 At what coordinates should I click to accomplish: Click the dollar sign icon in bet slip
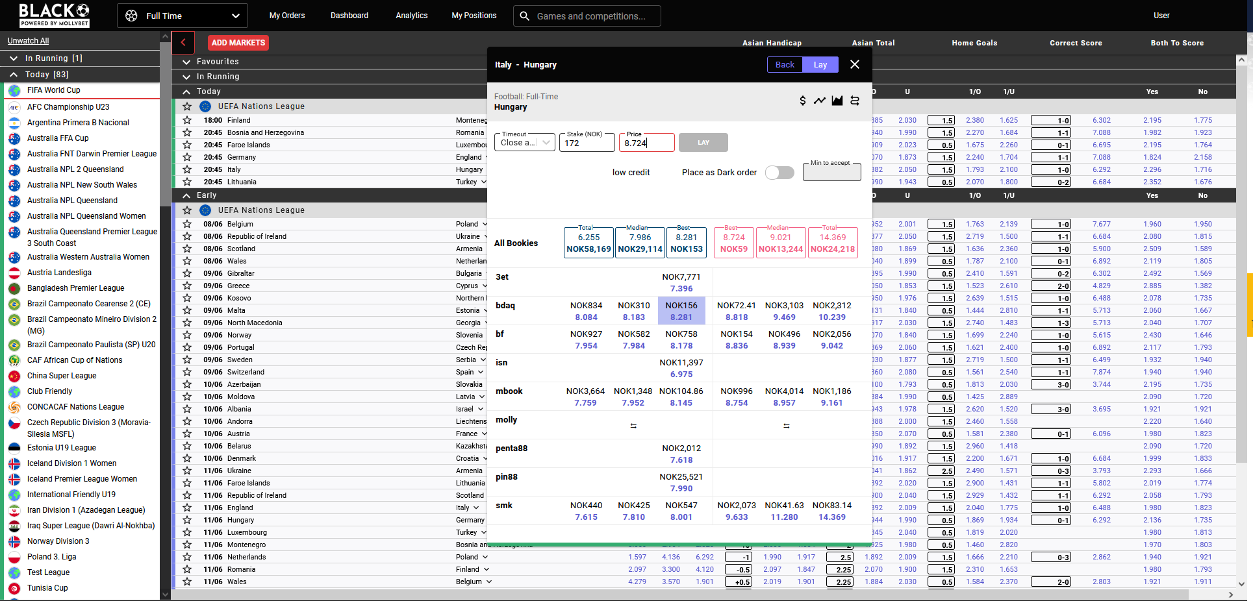tap(802, 101)
